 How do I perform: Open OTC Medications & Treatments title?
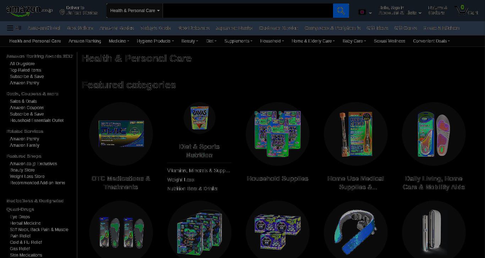(121, 183)
